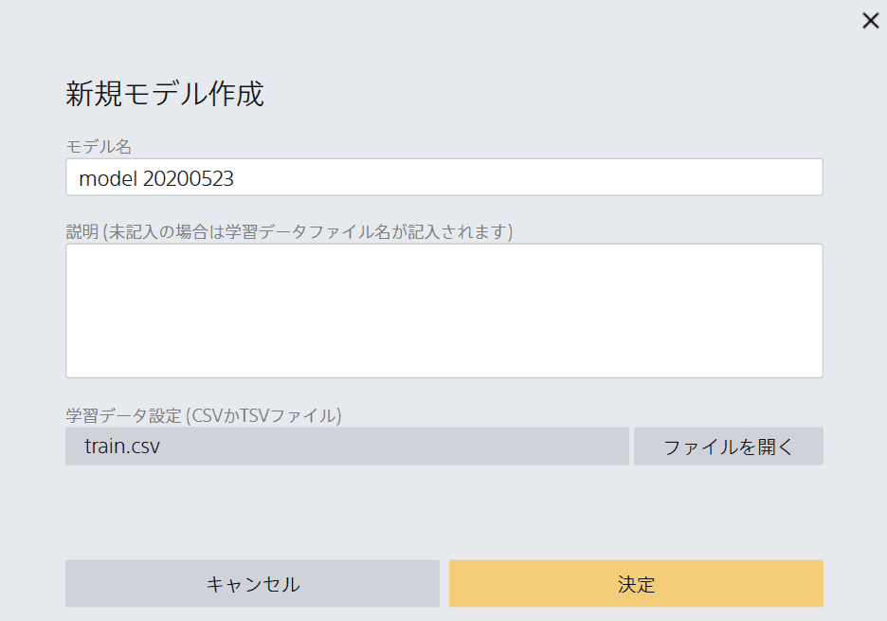The image size is (887, 621).
Task: Confirm model creation with 決定
Action: pos(636,584)
